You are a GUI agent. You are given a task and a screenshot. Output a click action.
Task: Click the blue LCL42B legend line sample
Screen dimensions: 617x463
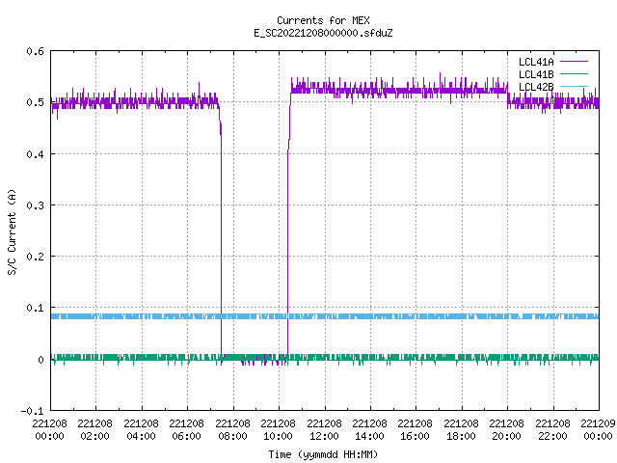coord(574,86)
